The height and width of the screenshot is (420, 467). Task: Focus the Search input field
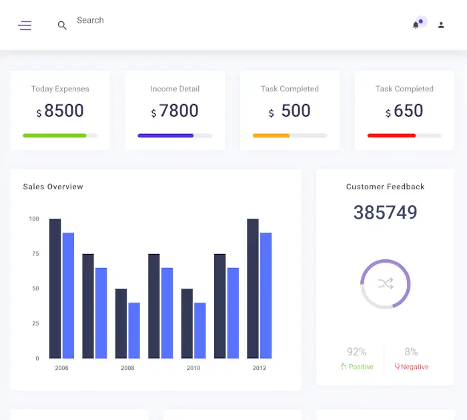(90, 20)
